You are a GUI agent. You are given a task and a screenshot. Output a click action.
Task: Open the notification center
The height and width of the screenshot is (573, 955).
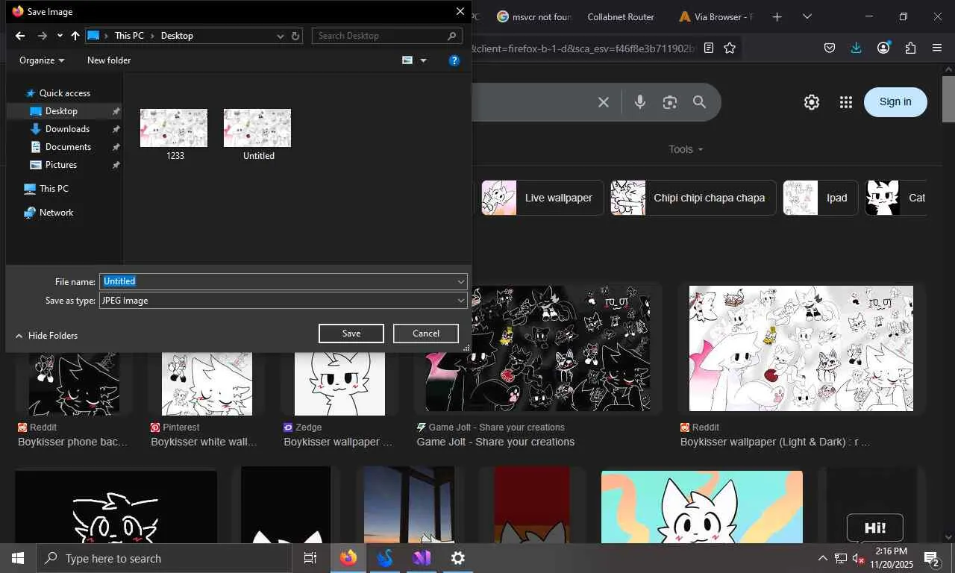tap(933, 558)
